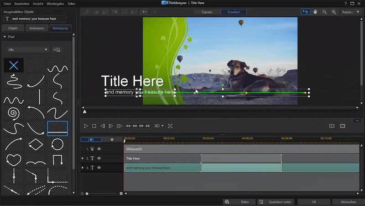Viewport: 365px width, 206px height.
Task: Select the heart-shaped motion path
Action: tap(14, 159)
